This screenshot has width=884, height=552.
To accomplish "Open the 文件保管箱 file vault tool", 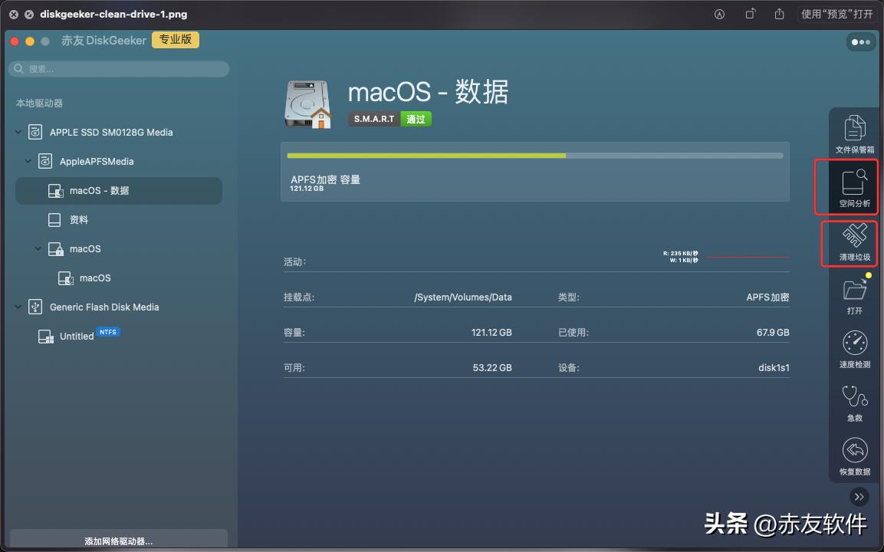I will pyautogui.click(x=854, y=130).
